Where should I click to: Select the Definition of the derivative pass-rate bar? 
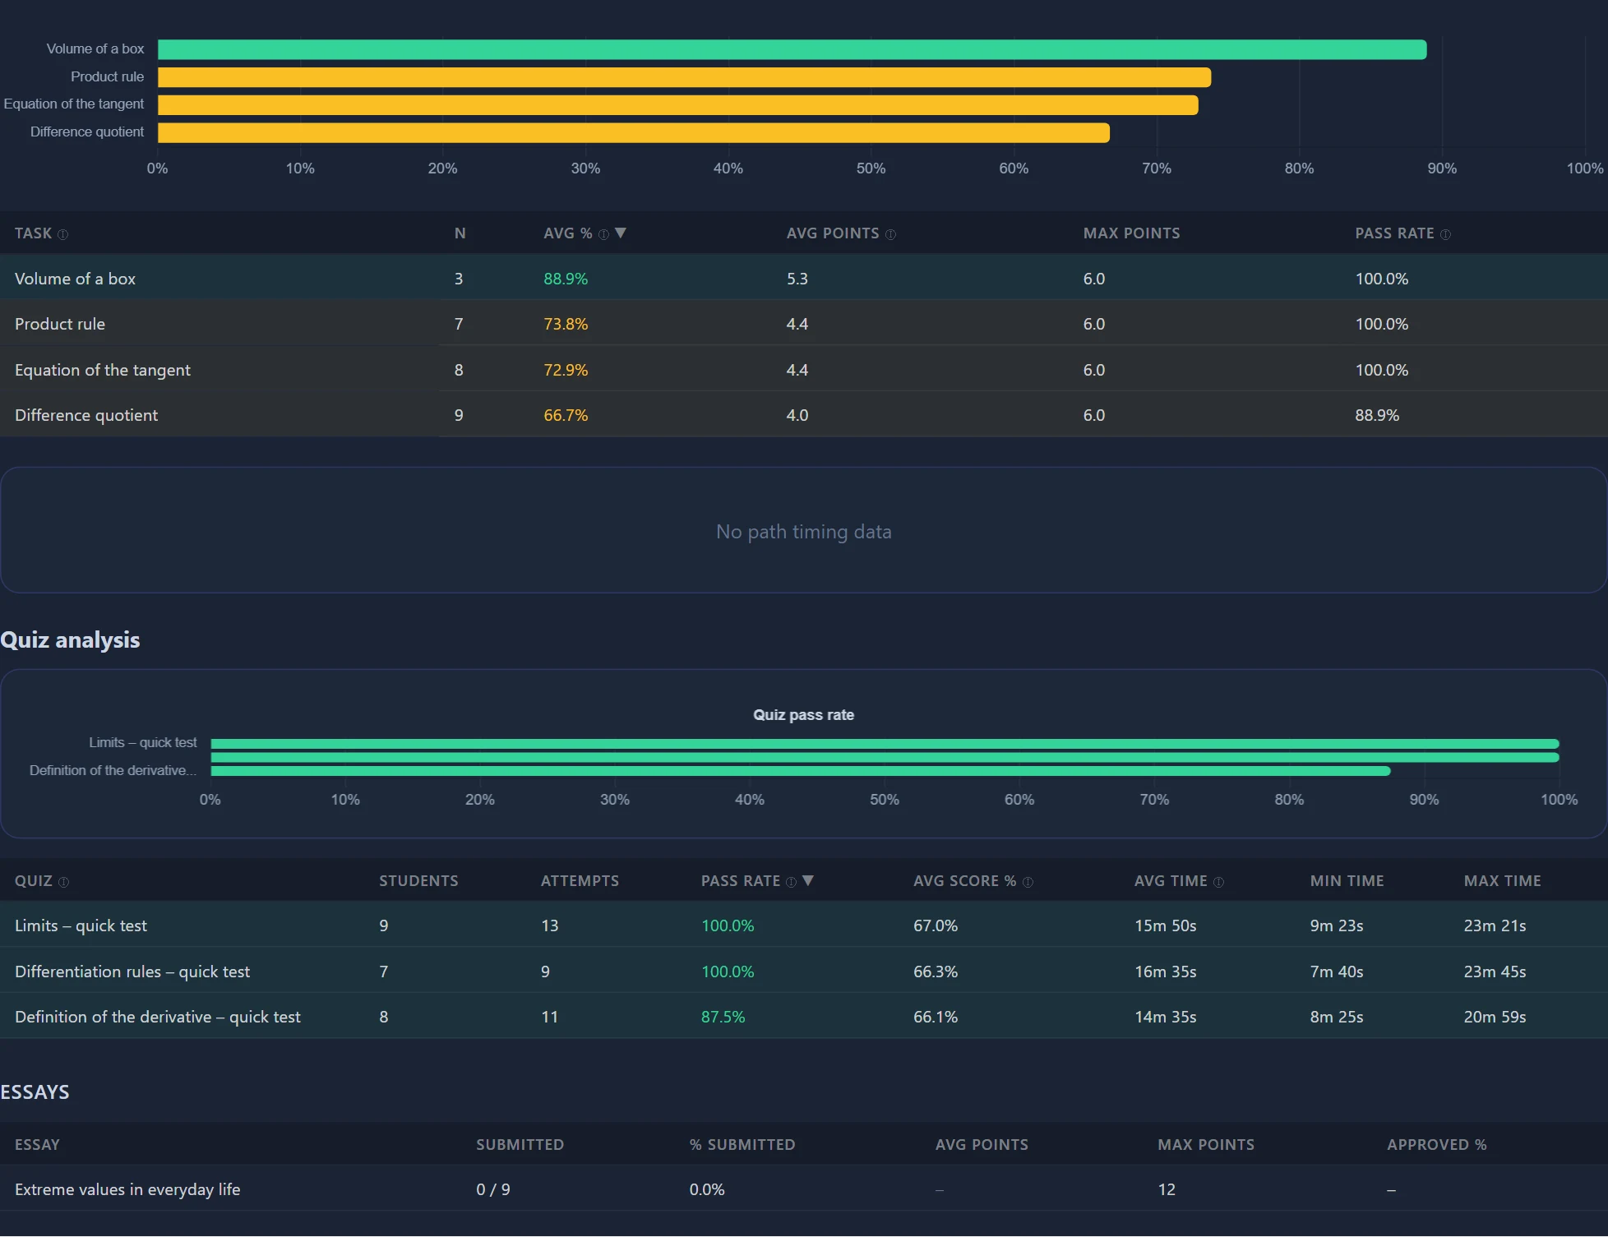point(800,771)
